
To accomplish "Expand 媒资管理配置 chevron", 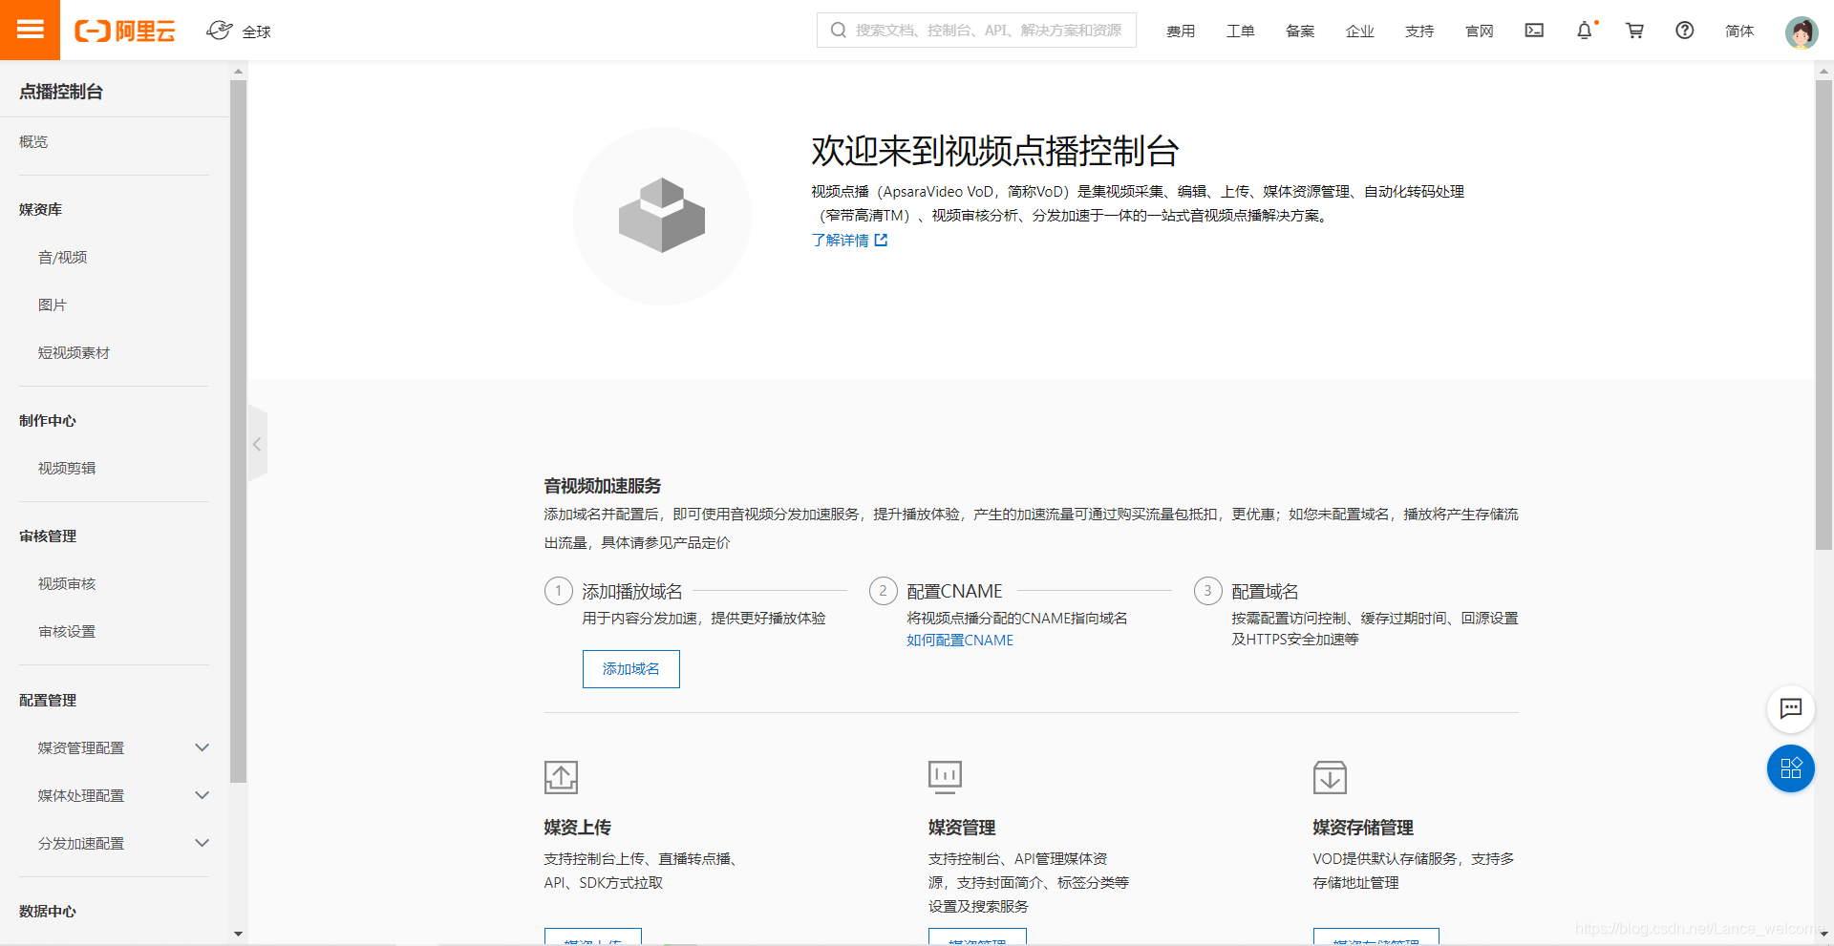I will point(202,747).
